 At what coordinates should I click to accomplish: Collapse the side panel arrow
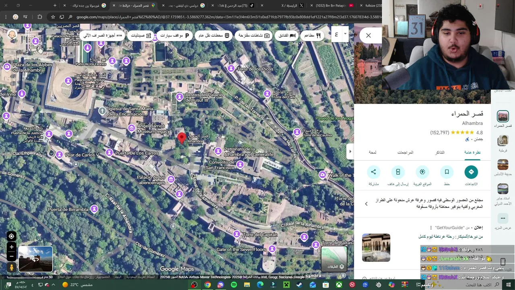tap(350, 151)
